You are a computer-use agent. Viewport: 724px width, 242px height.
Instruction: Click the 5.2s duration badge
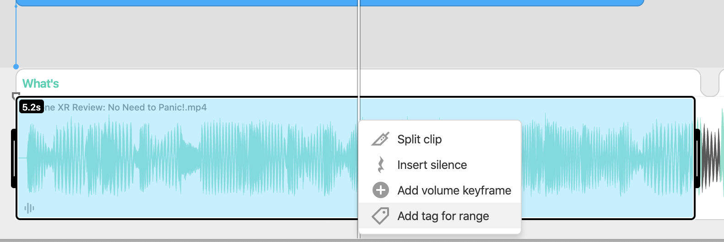(32, 107)
